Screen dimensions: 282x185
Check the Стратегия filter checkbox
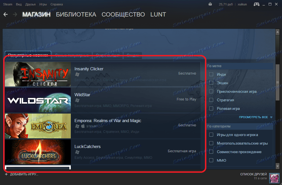pyautogui.click(x=211, y=100)
